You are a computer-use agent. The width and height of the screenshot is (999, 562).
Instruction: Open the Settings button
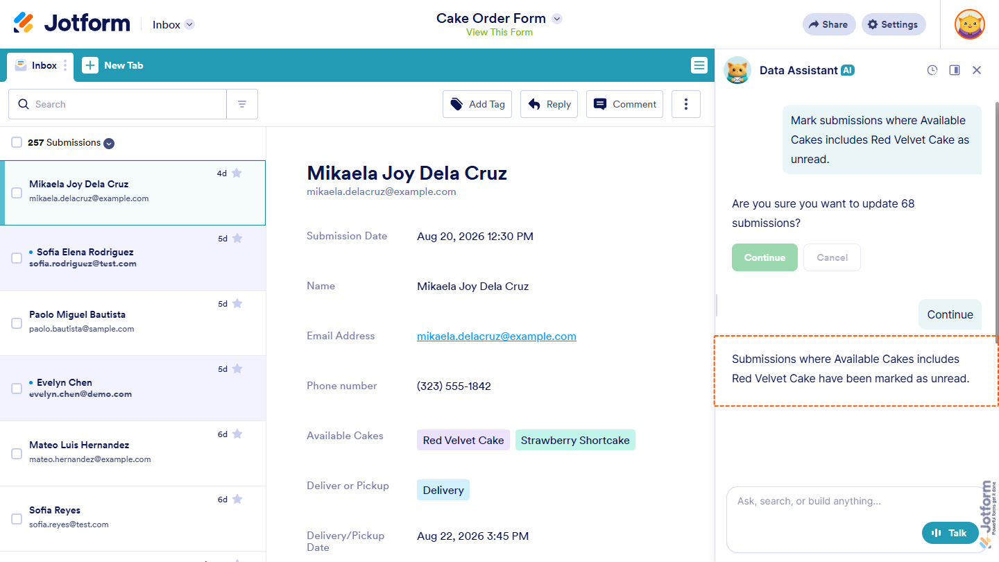click(x=894, y=24)
